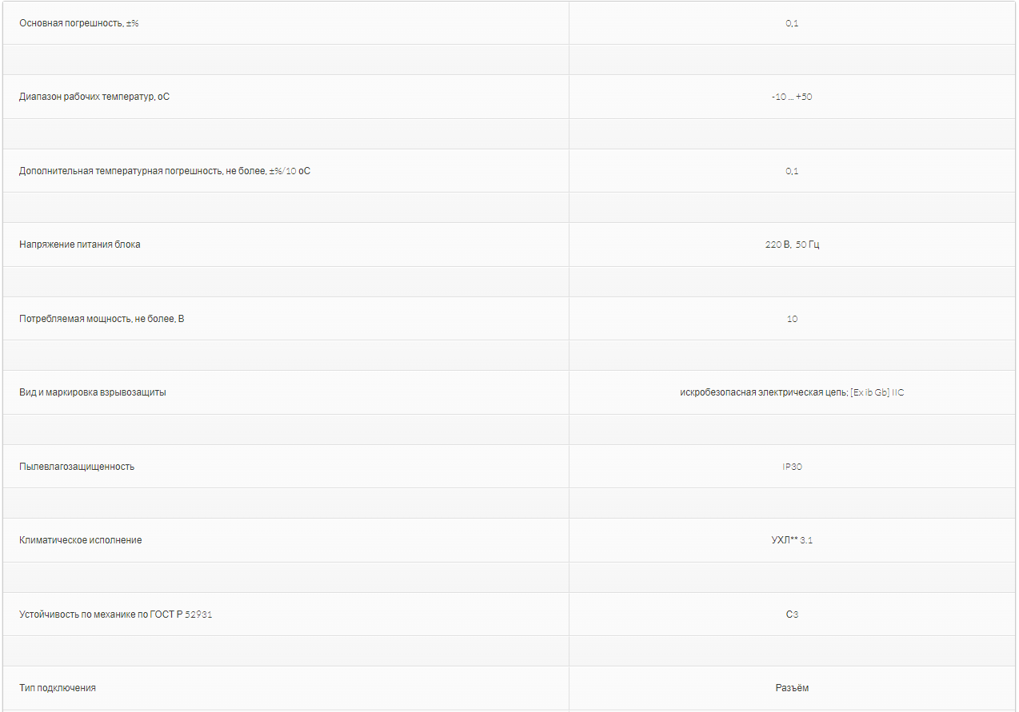Select the mechanical resistance value С3

point(792,615)
